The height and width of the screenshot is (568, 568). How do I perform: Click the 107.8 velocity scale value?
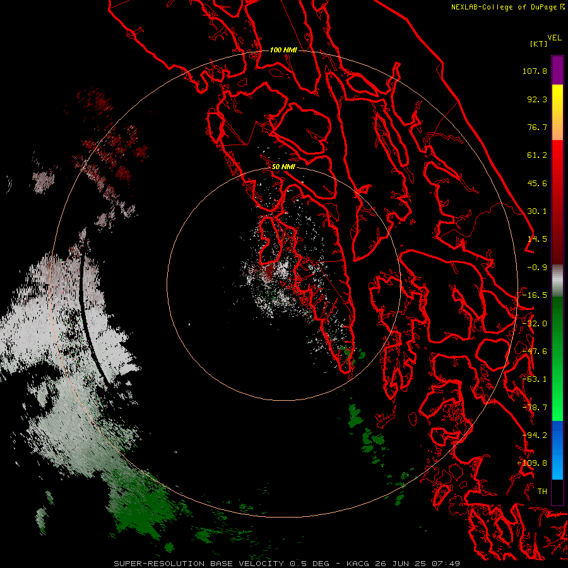pos(535,71)
